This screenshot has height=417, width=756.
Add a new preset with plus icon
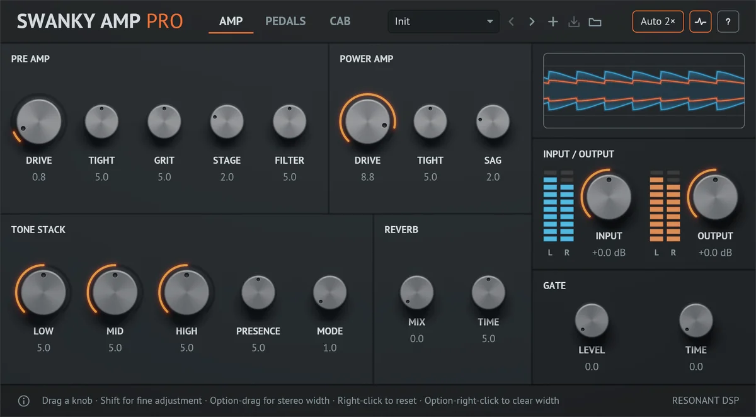point(553,22)
